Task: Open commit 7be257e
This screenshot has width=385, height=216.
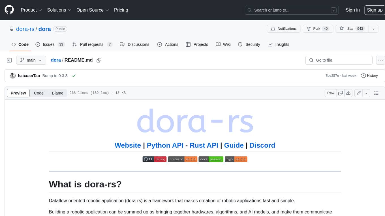Action: coord(332,76)
